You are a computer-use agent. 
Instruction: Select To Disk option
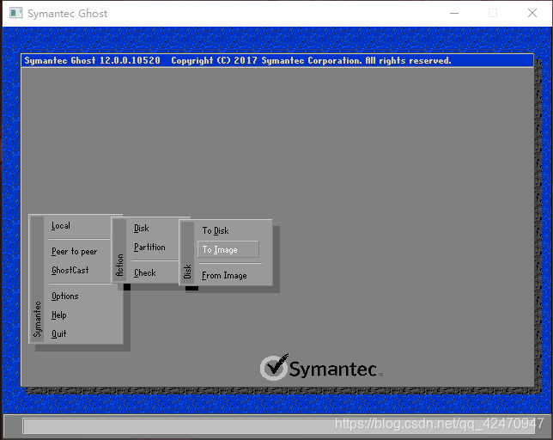[216, 231]
